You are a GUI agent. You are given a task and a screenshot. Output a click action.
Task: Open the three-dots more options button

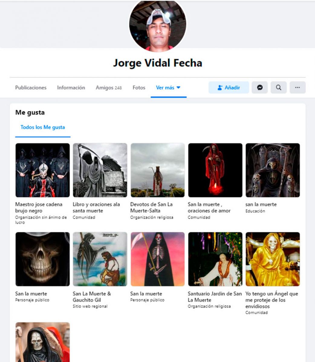pyautogui.click(x=297, y=87)
